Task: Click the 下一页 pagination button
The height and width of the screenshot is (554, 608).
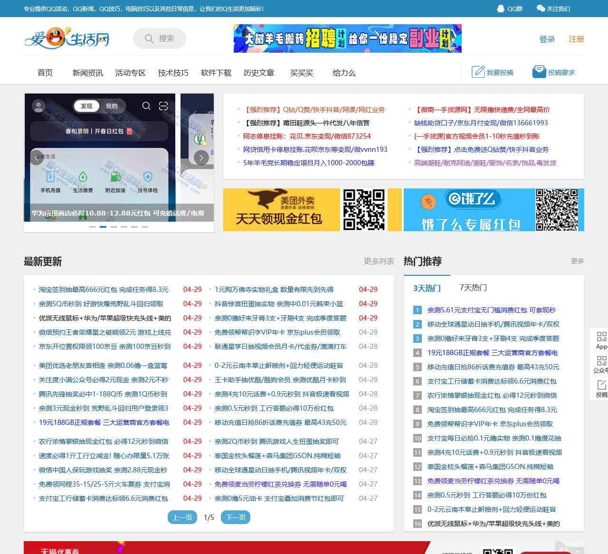Action: pos(235,517)
